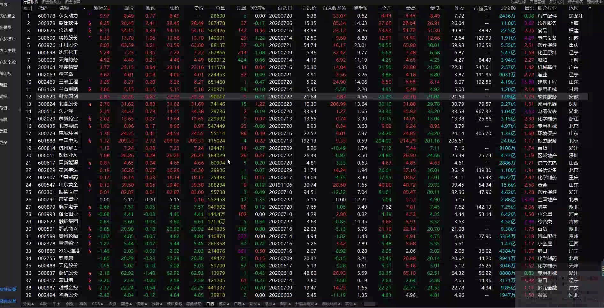Image resolution: width=604 pixels, height=308 pixels.
Task: Open 分类过滤 in the top right
Action: (518, 2)
